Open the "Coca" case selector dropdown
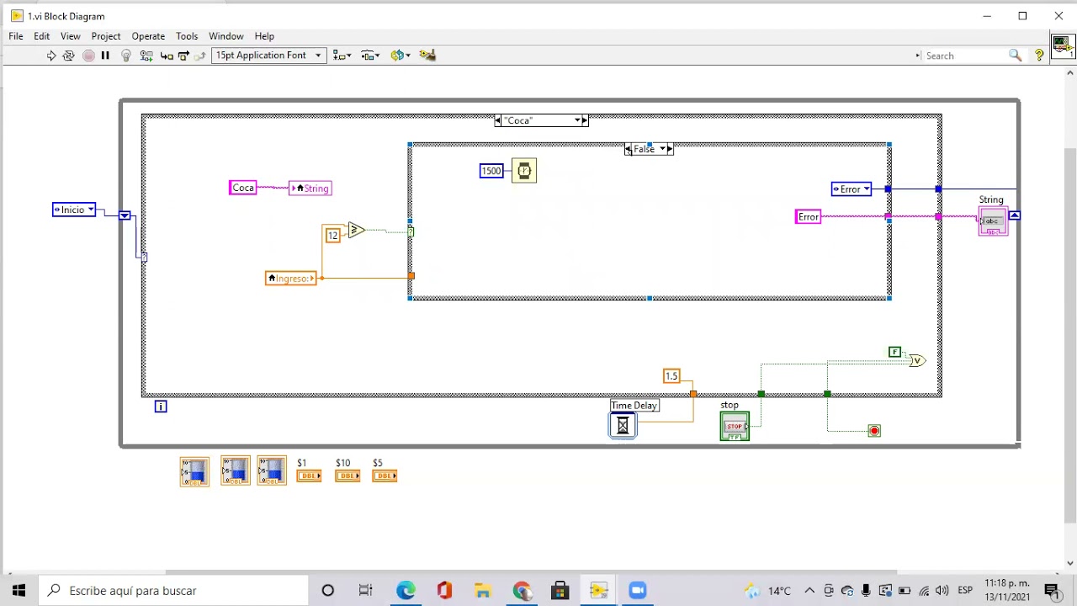 [577, 120]
